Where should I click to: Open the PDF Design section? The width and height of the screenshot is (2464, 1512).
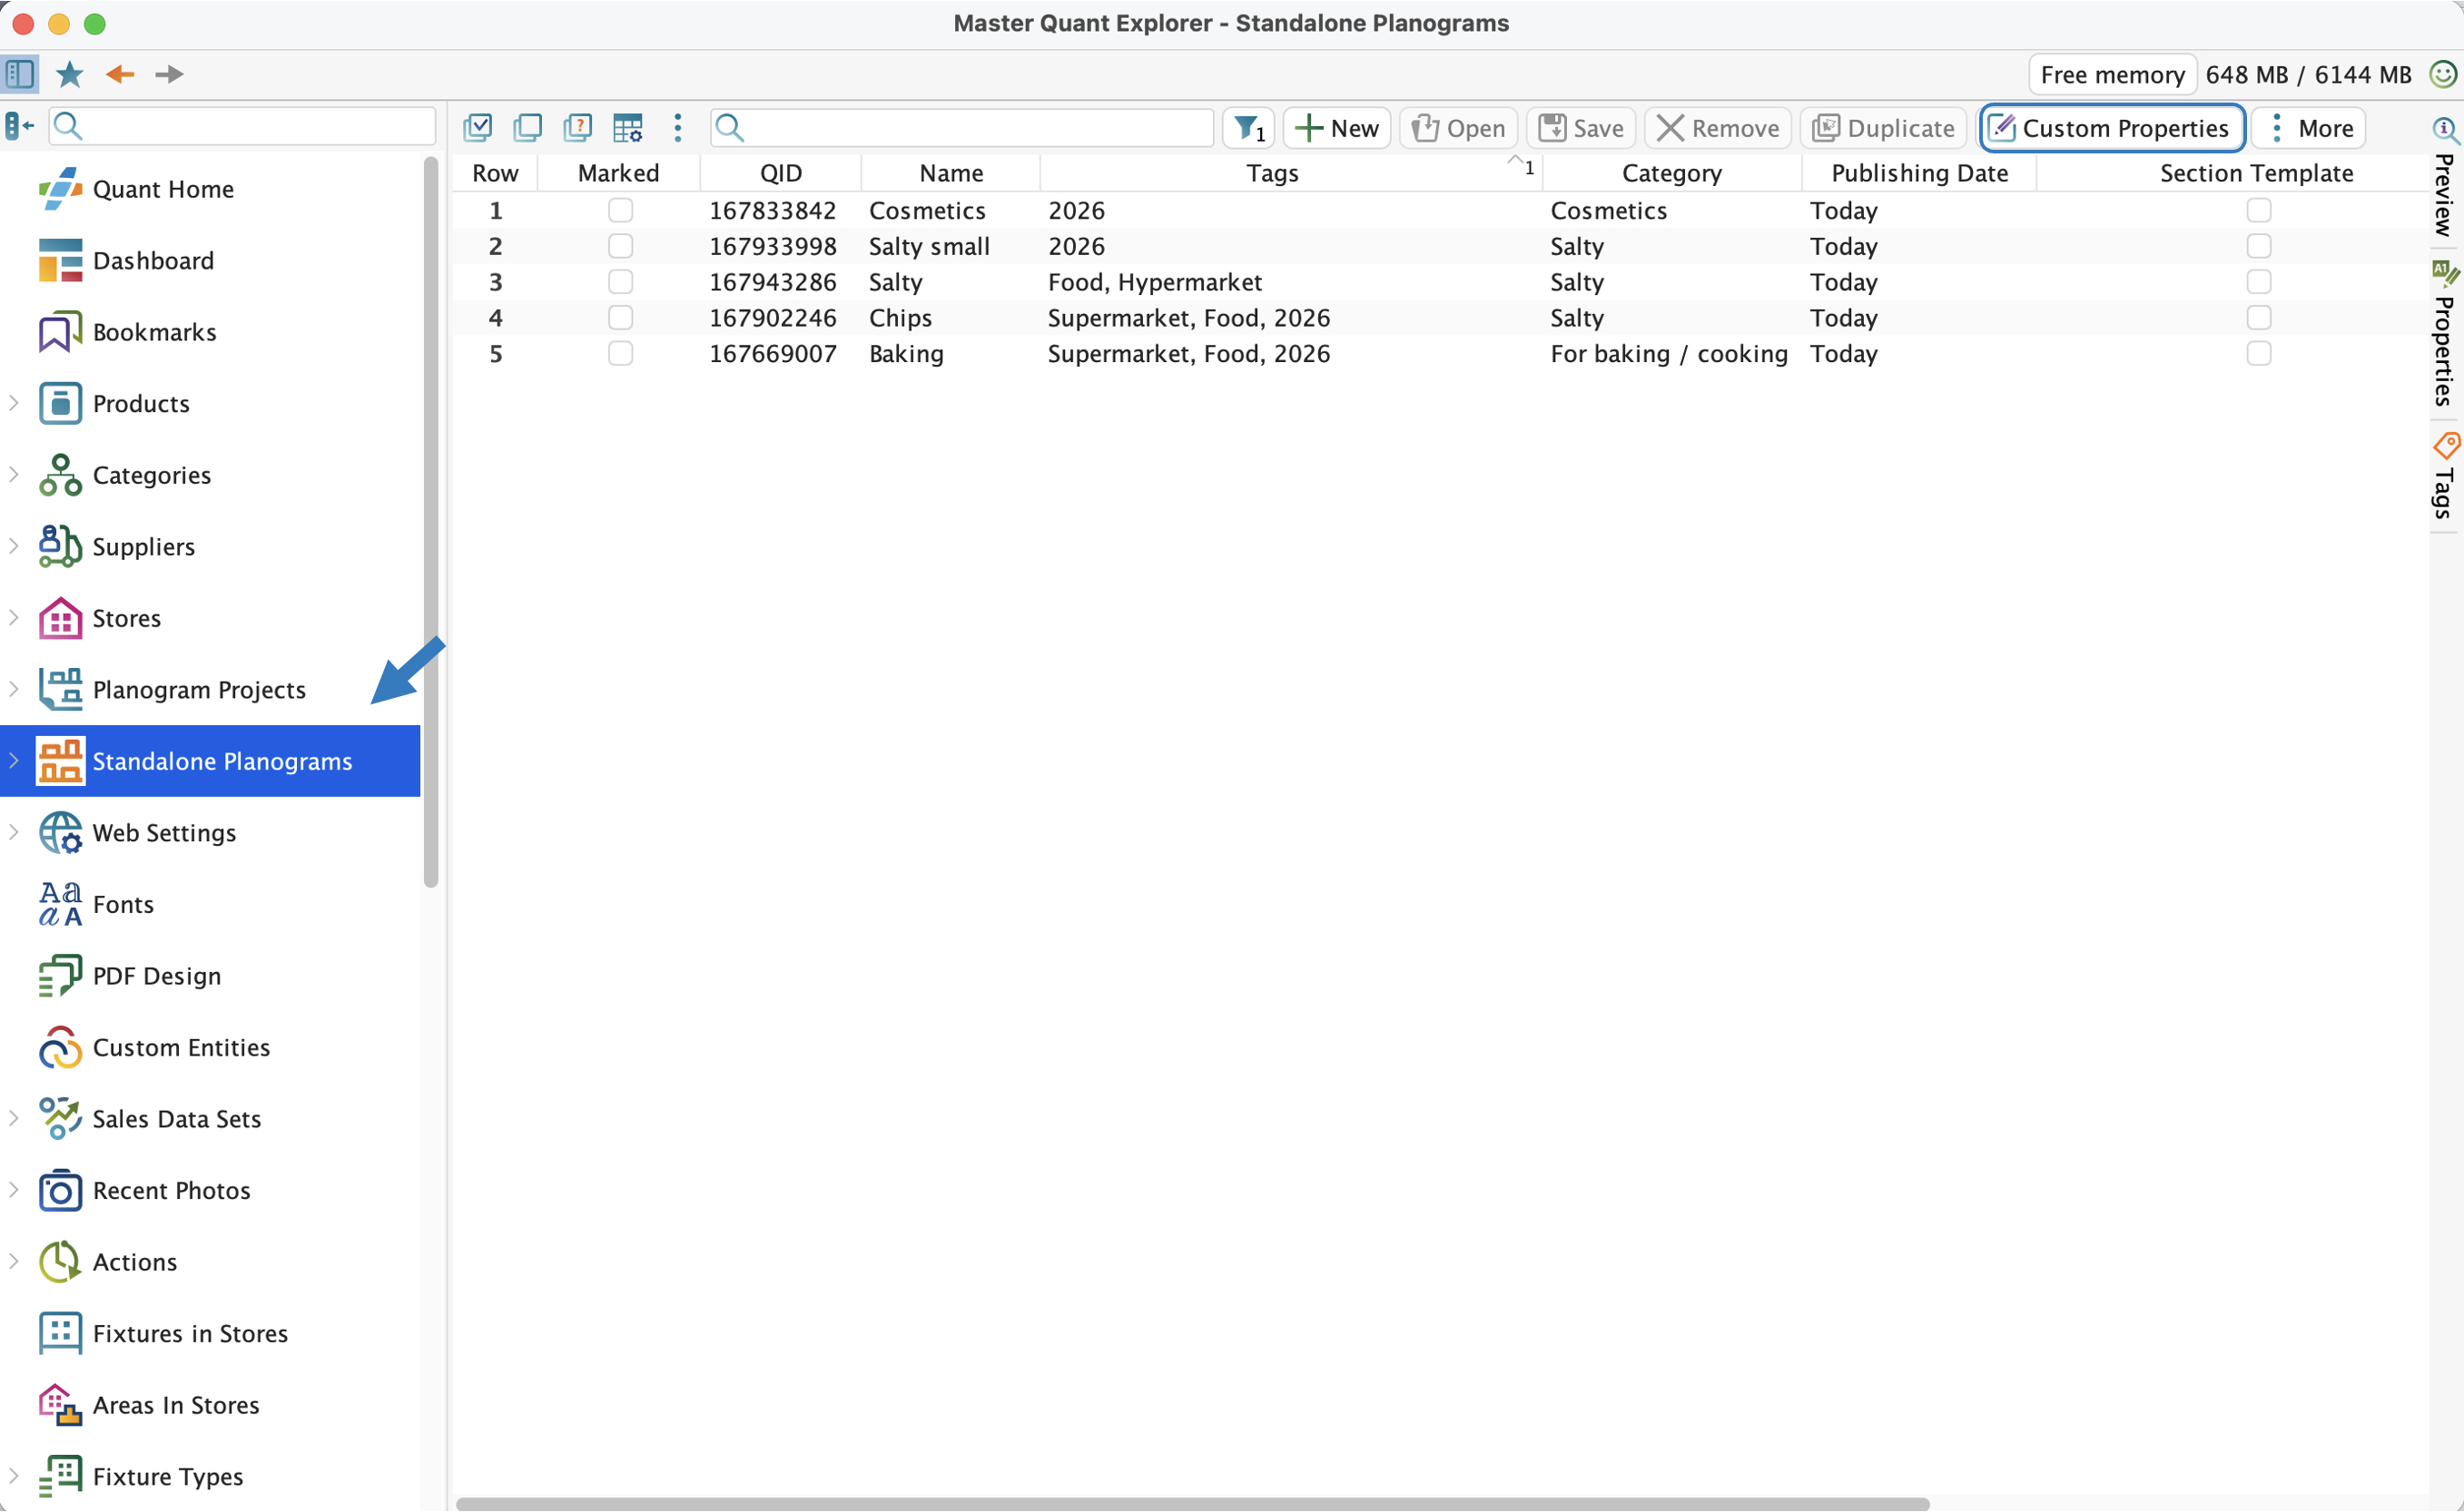157,976
